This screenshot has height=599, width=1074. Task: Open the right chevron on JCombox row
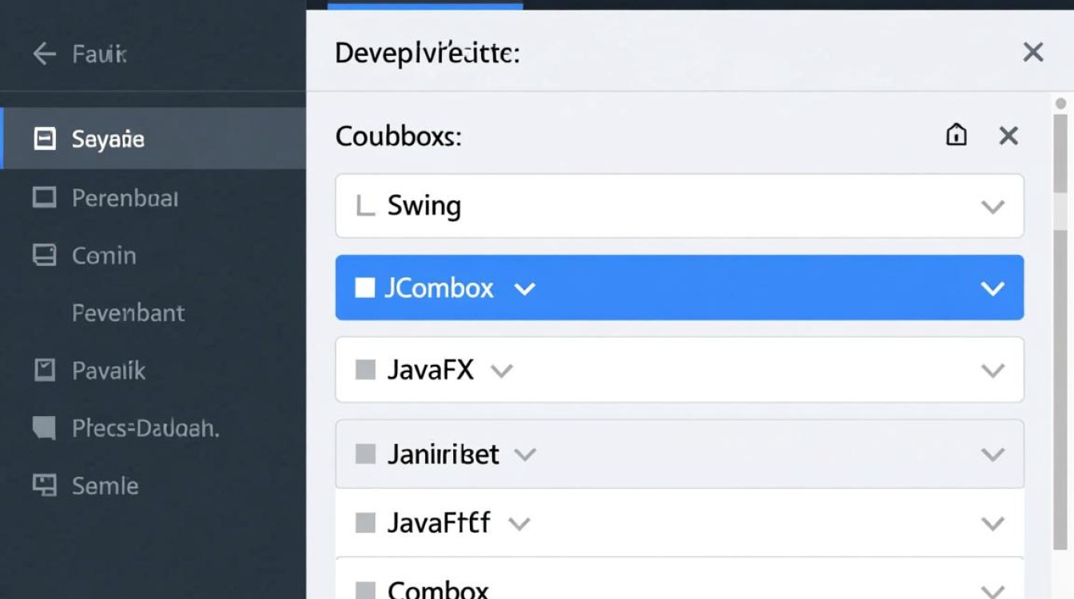992,288
